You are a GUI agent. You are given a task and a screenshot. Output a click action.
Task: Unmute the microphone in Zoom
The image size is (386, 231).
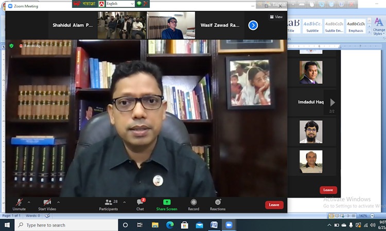tap(19, 205)
